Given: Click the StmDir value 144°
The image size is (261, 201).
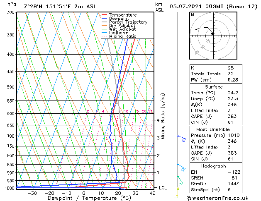Looking at the screenshot, I should (x=233, y=184).
